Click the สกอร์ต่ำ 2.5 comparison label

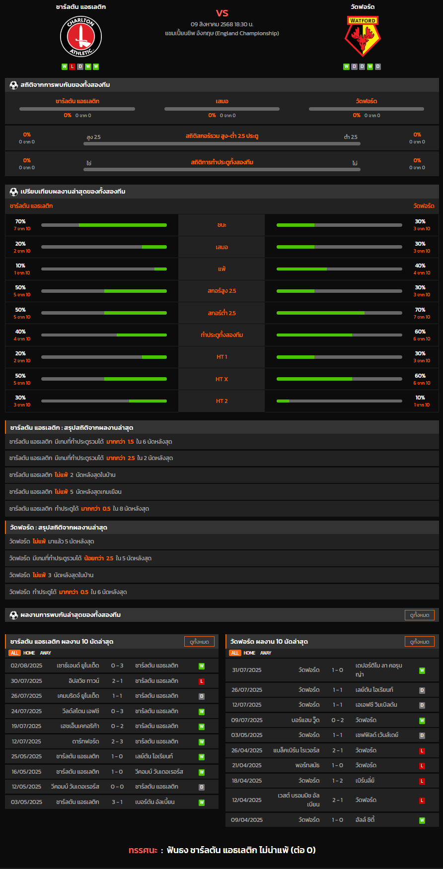222,313
